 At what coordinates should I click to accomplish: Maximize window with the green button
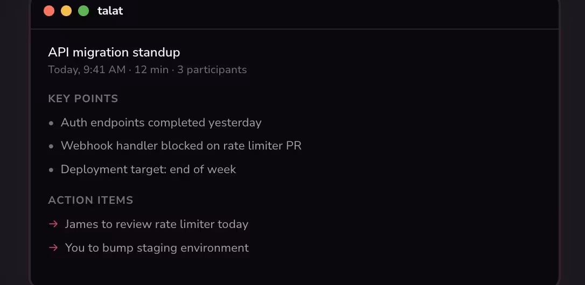tap(83, 11)
